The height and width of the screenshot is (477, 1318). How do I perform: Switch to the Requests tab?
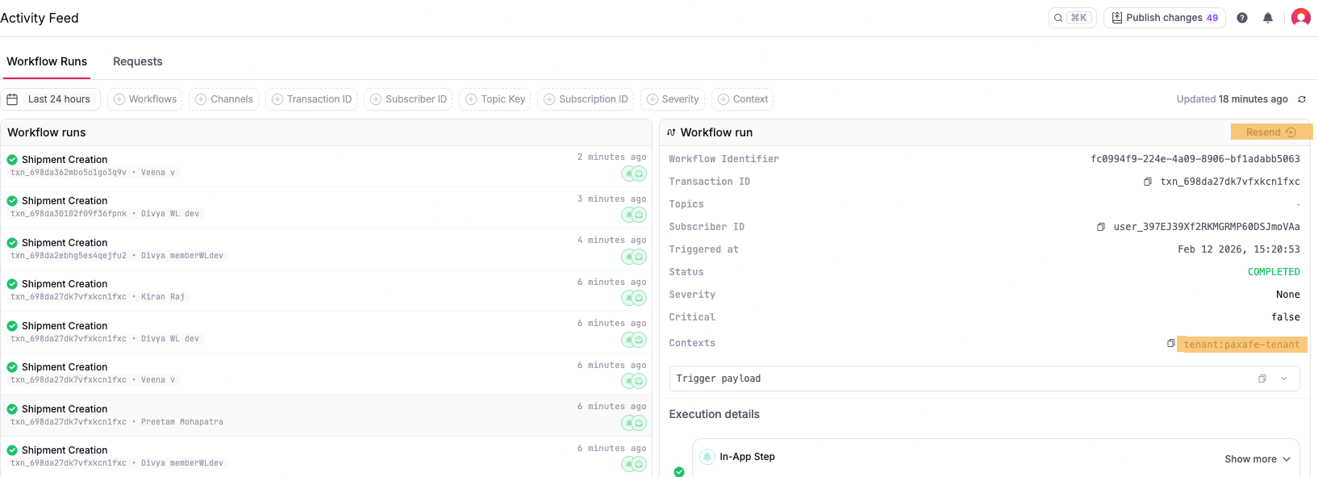[x=137, y=61]
